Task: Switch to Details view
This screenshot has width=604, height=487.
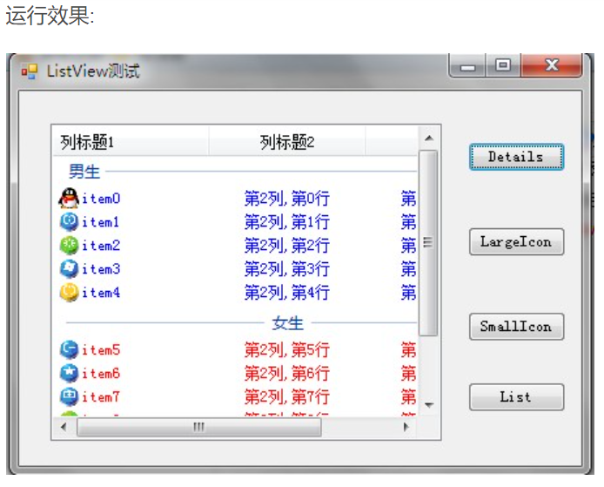Action: 516,157
